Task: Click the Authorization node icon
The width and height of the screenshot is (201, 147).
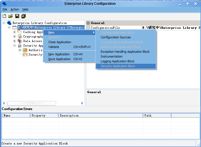Action: (25, 50)
